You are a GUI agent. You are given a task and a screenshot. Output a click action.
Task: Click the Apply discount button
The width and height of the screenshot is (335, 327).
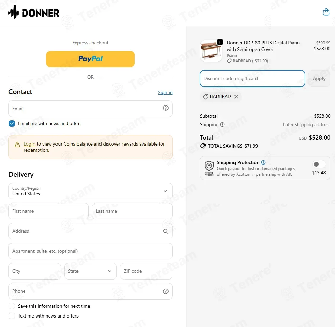[x=319, y=79]
